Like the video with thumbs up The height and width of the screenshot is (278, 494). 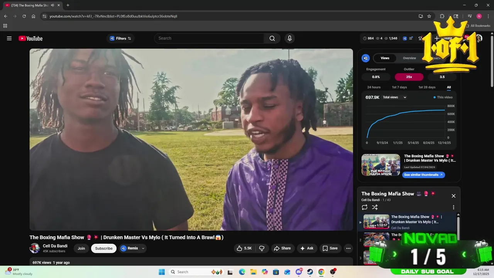[244, 248]
